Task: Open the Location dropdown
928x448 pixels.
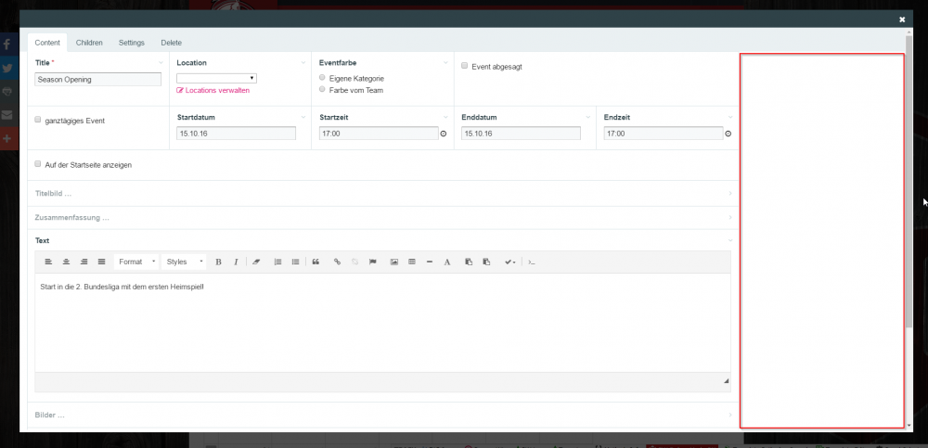Action: (216, 78)
